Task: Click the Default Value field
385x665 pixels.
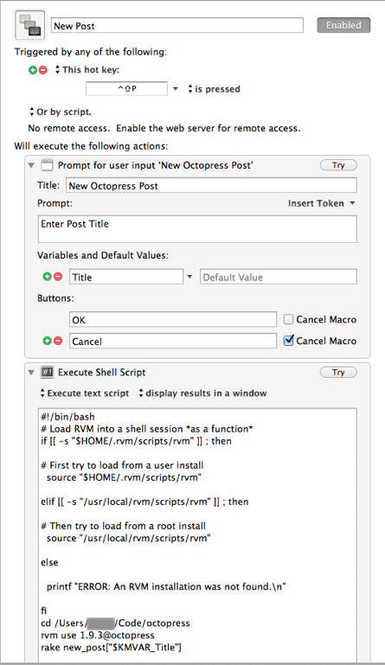Action: click(x=279, y=277)
